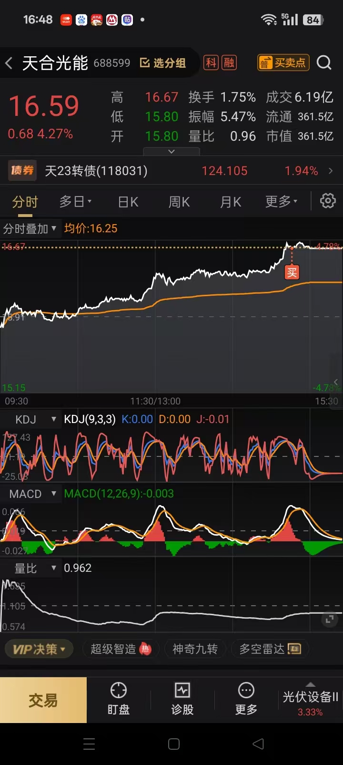Open chart settings gear icon
The height and width of the screenshot is (765, 343).
coord(328,201)
